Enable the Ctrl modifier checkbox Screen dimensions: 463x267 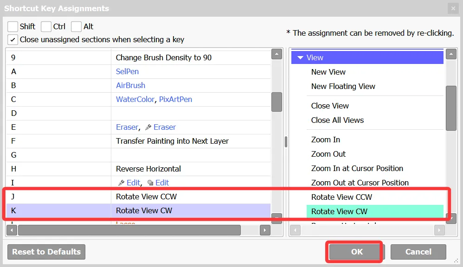[x=46, y=26]
